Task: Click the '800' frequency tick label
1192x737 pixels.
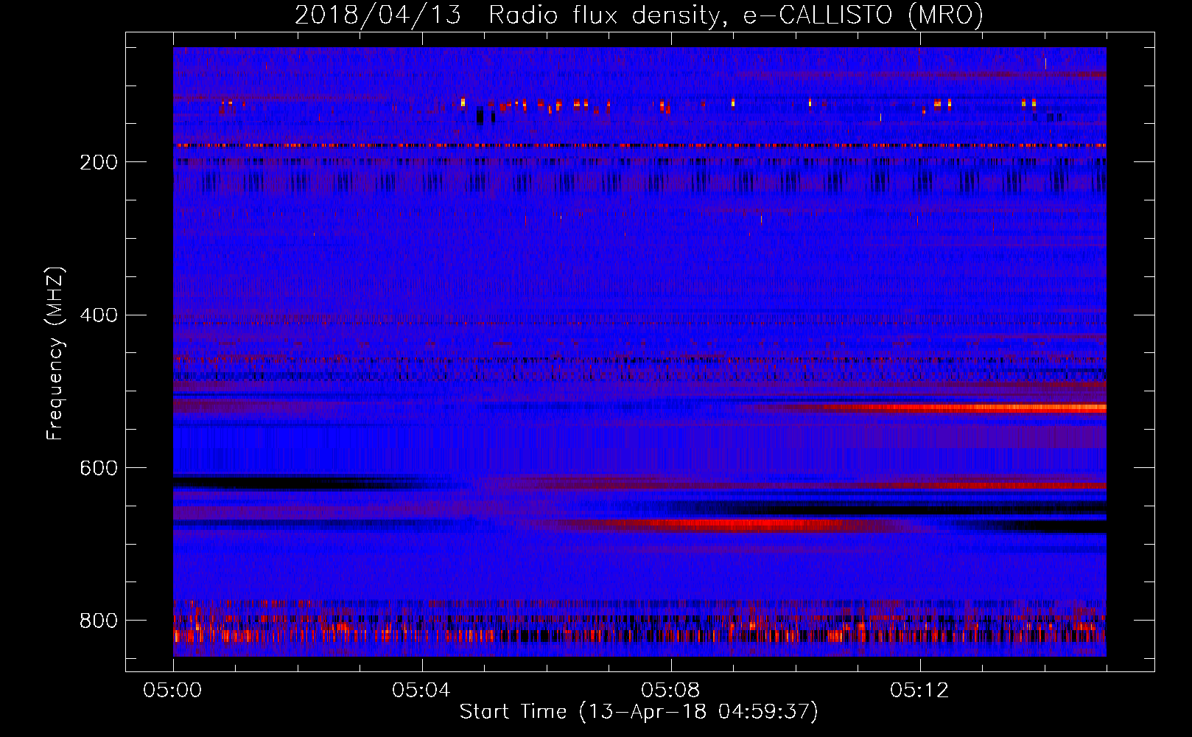Action: (x=99, y=621)
